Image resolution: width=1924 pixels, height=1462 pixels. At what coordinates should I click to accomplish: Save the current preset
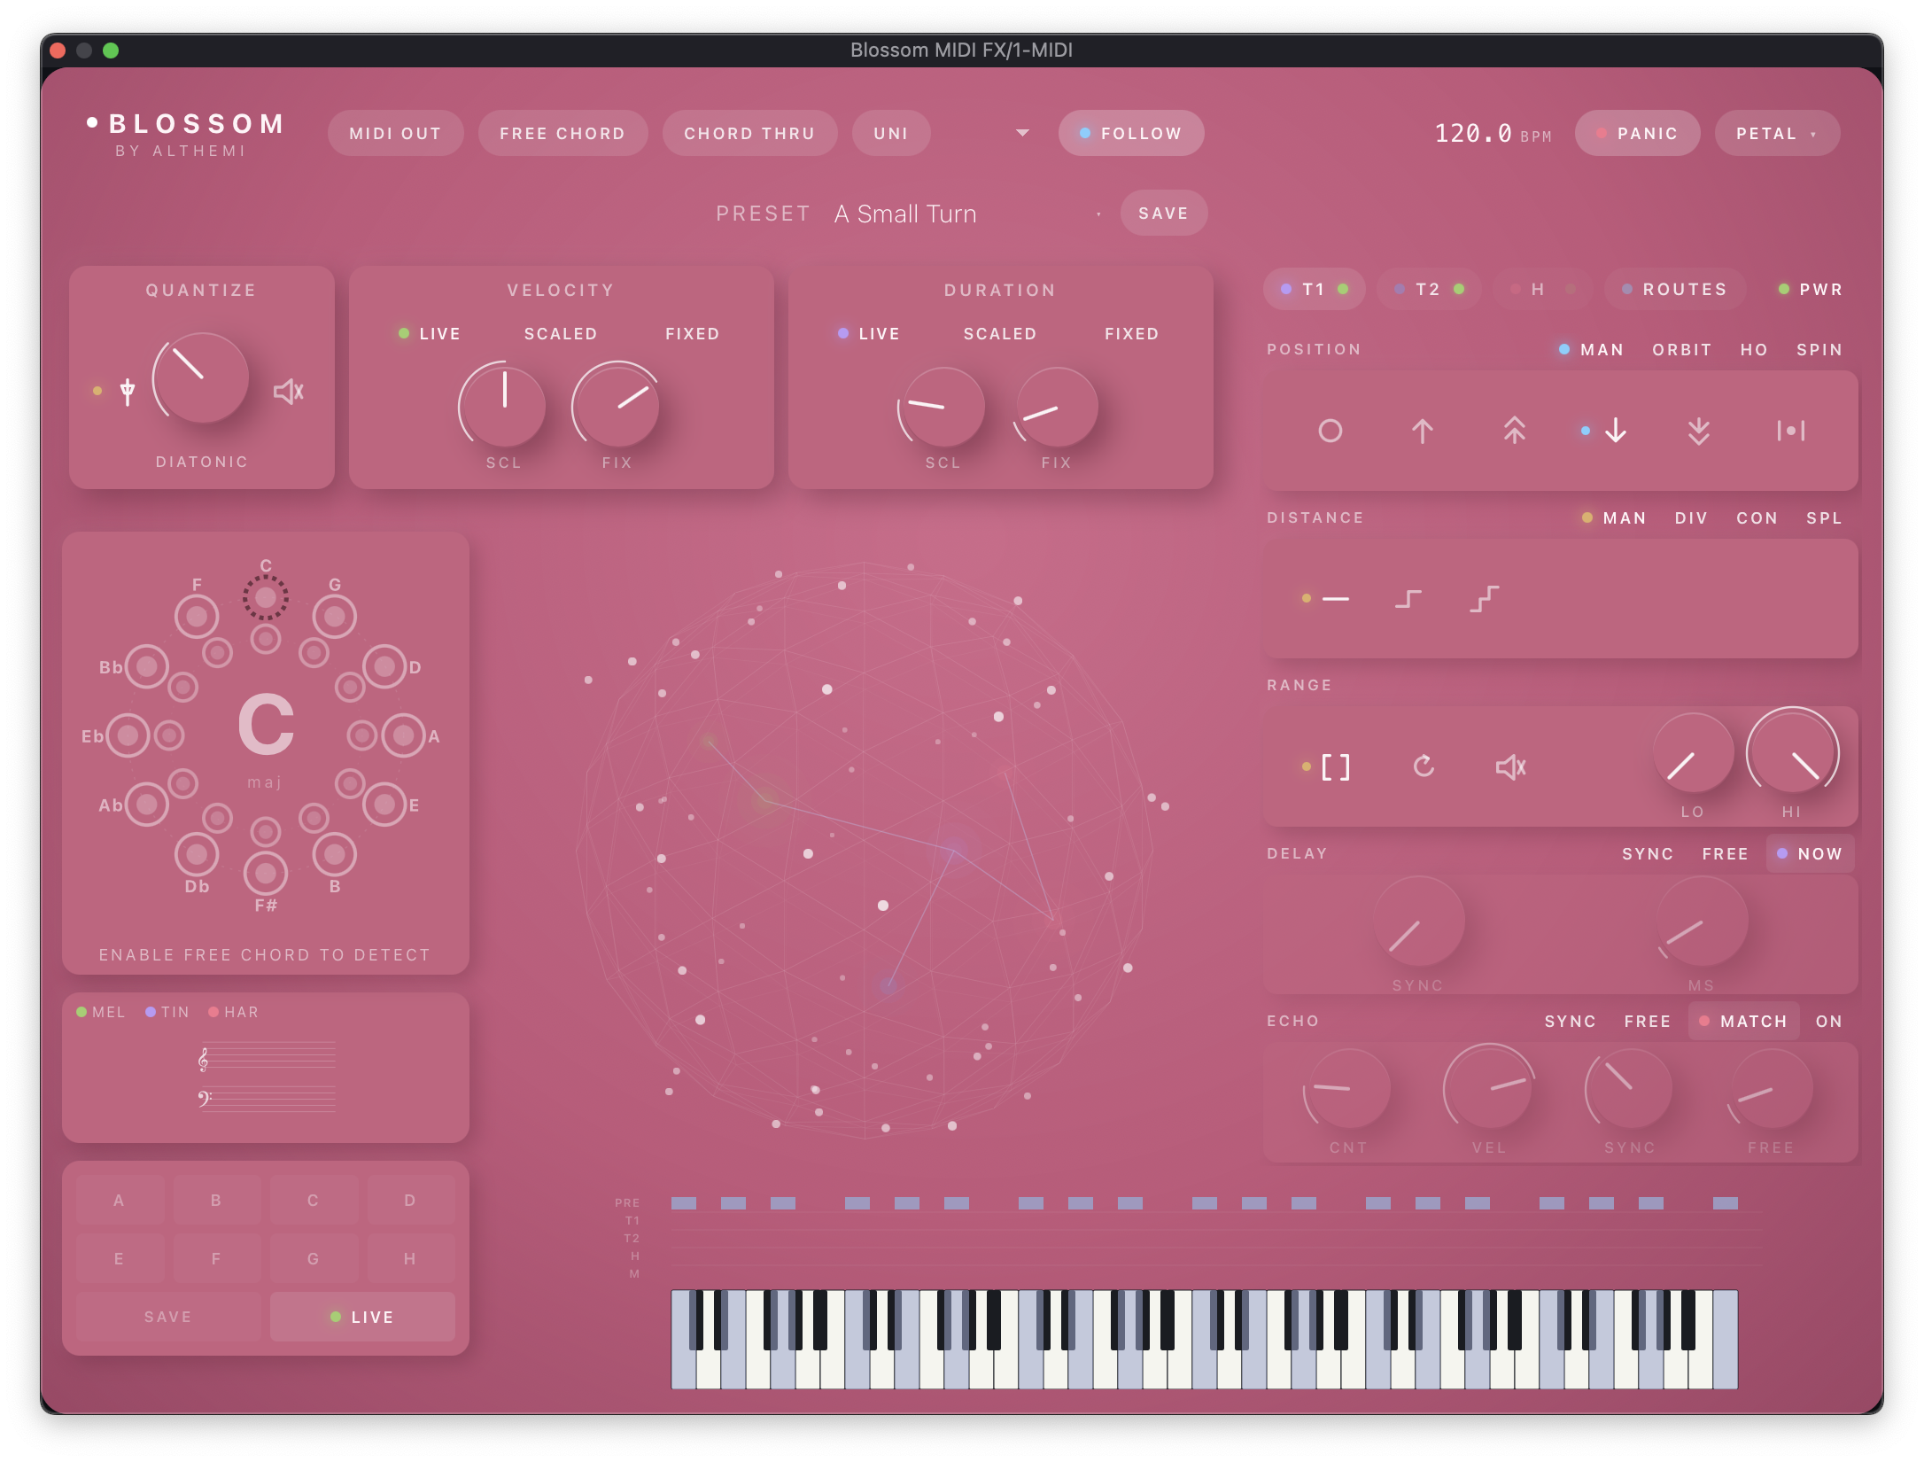[x=1163, y=214]
